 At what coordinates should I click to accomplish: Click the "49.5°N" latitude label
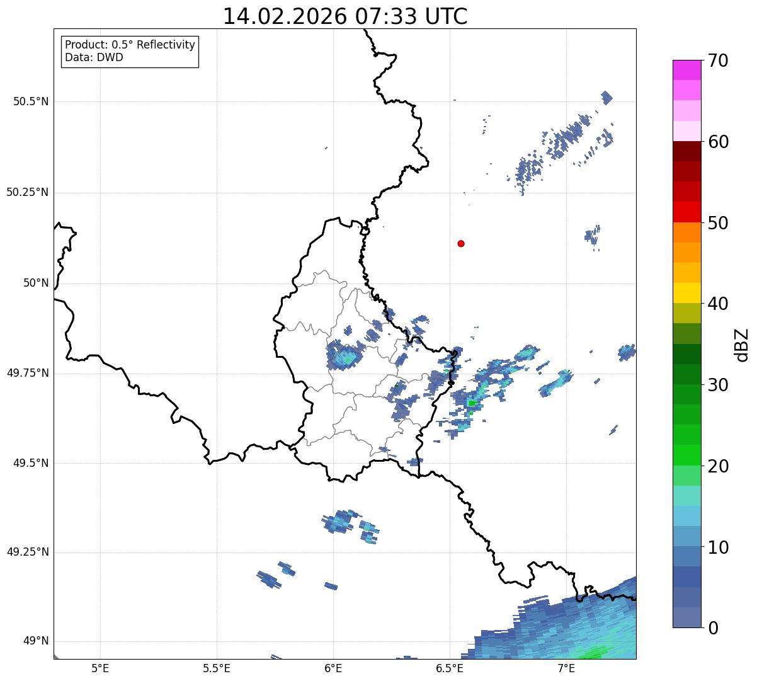coord(30,463)
